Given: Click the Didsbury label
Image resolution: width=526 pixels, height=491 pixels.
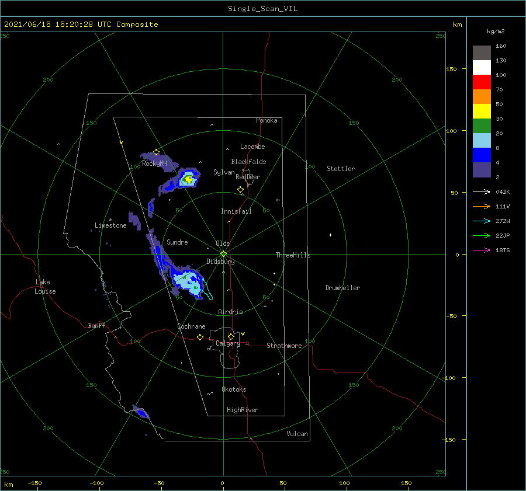Looking at the screenshot, I should (220, 262).
